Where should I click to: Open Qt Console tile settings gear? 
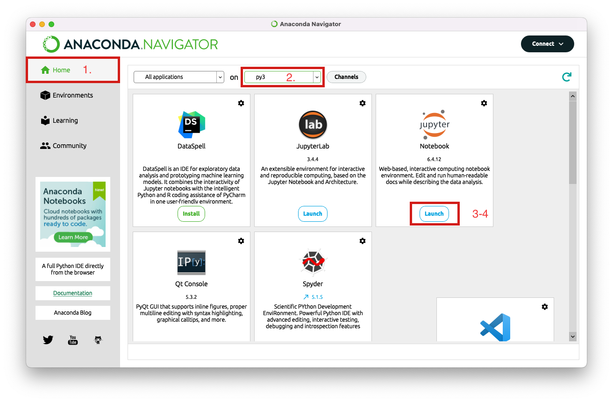click(241, 241)
